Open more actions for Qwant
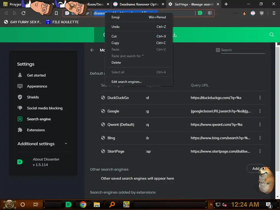 click(260, 124)
